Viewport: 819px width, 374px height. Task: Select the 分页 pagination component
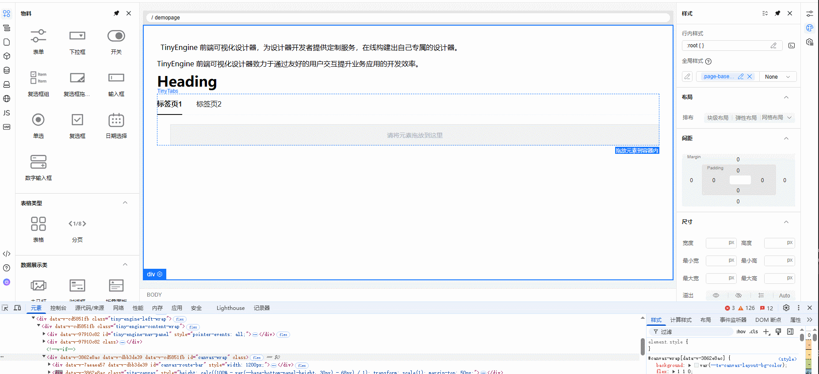77,229
